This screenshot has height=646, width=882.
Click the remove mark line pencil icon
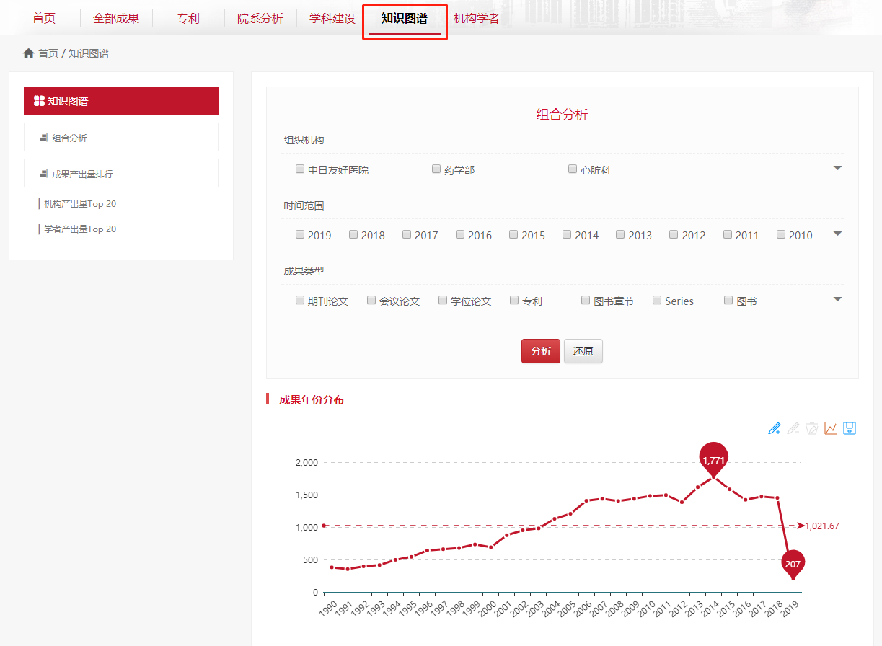click(793, 428)
